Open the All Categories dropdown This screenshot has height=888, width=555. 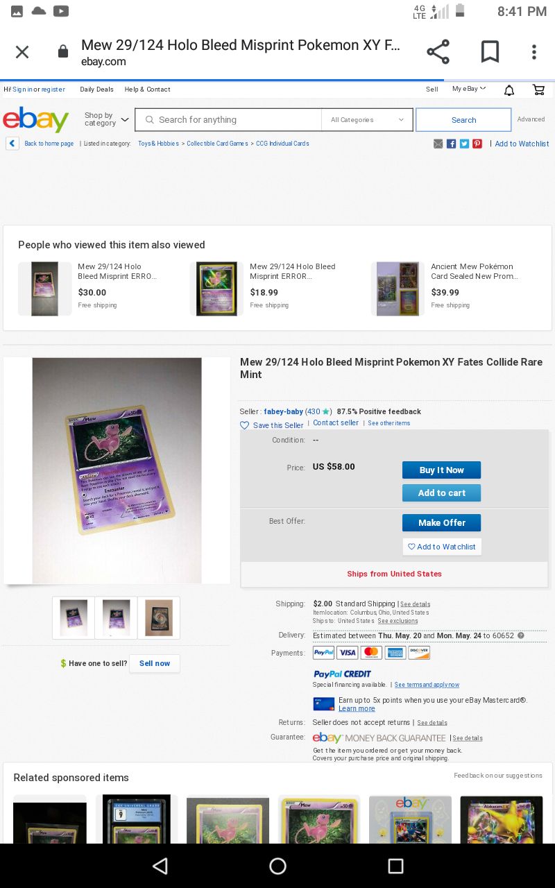367,120
